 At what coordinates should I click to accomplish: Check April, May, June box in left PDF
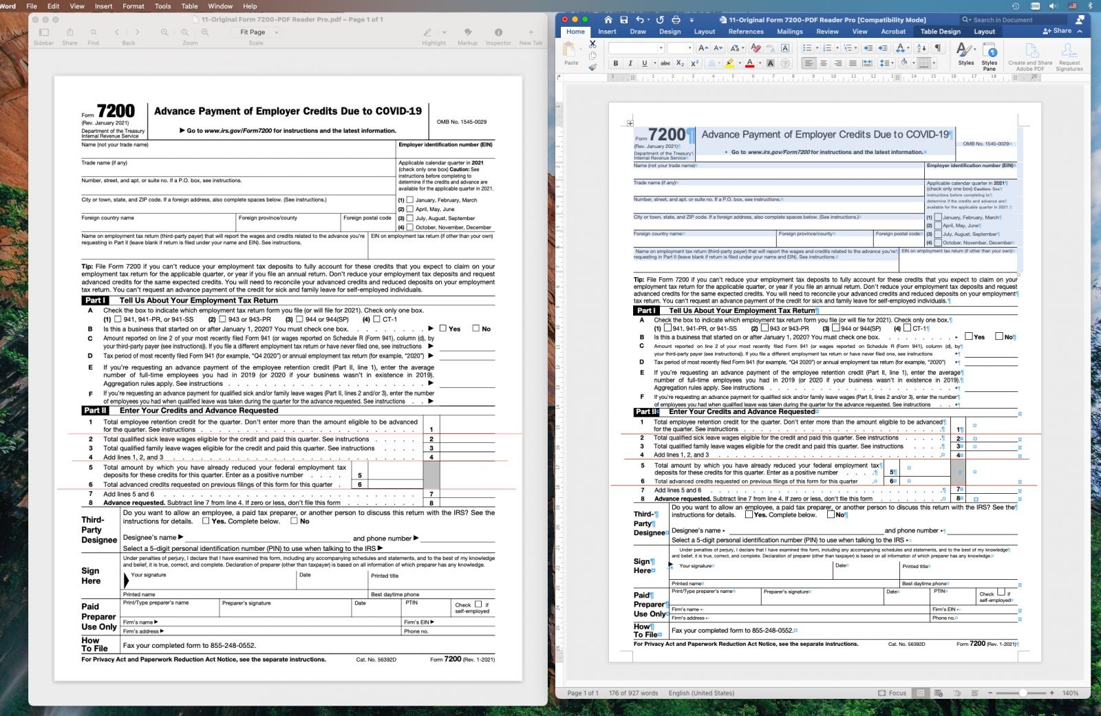click(410, 209)
